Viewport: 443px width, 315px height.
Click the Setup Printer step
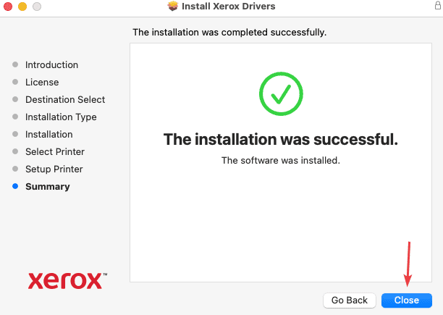[x=54, y=169]
